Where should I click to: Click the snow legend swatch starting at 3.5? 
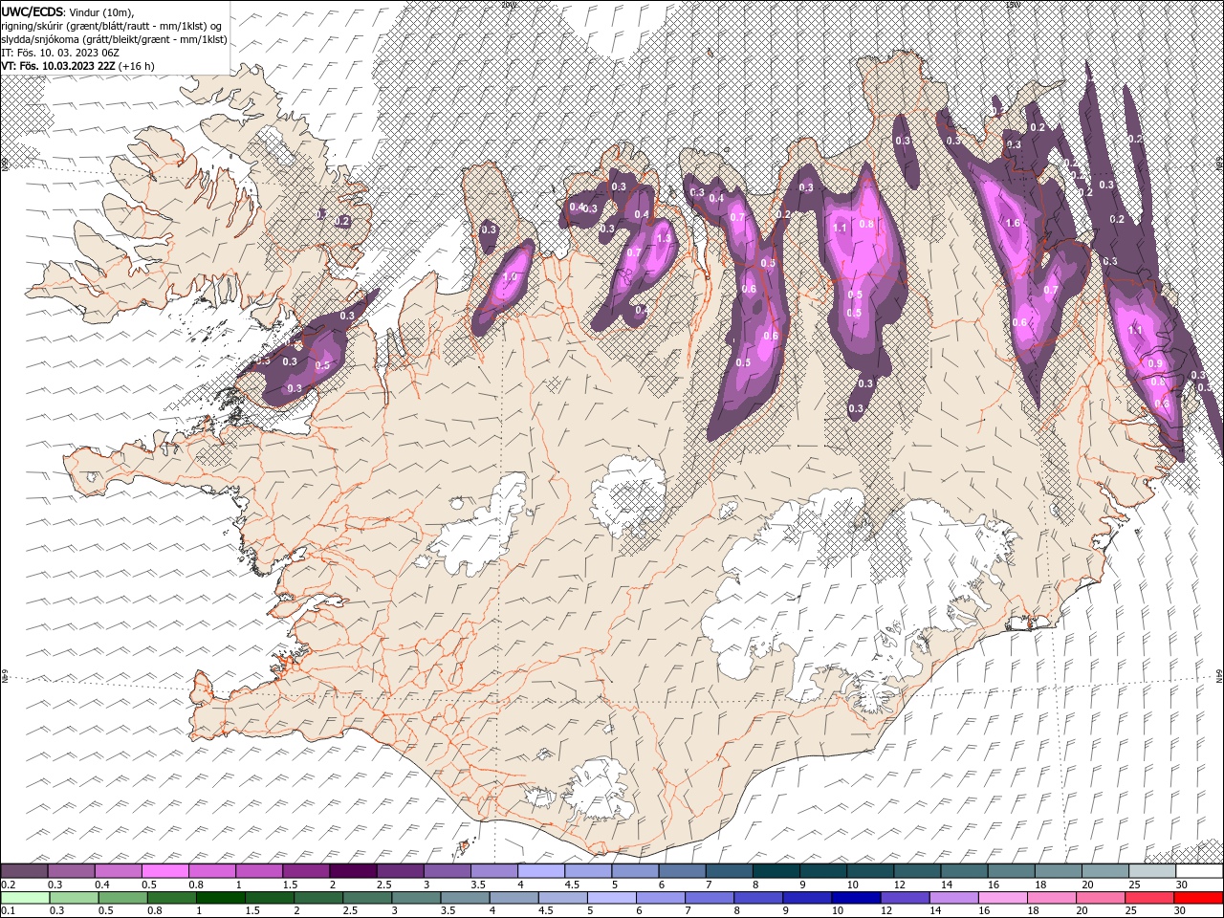click(x=493, y=871)
